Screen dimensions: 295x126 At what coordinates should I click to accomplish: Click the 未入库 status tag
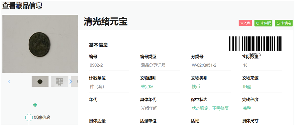click(x=245, y=23)
